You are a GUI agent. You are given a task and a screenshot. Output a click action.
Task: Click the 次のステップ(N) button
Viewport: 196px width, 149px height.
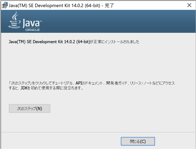pyautogui.click(x=30, y=108)
